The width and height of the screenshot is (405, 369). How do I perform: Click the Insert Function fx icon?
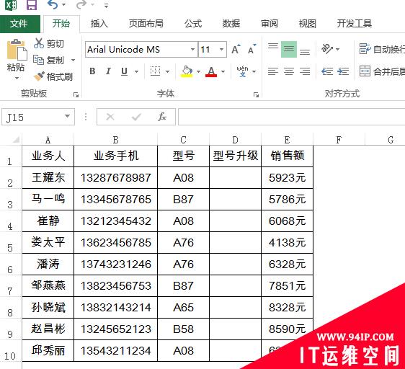pos(162,117)
